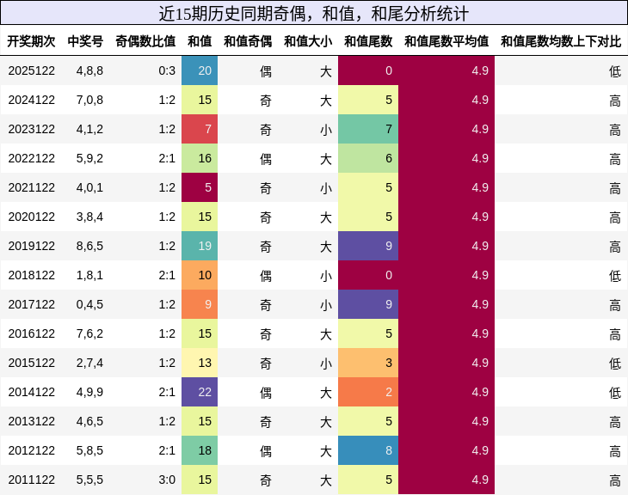
Task: Click winning number 4,8,8
Action: (x=89, y=70)
